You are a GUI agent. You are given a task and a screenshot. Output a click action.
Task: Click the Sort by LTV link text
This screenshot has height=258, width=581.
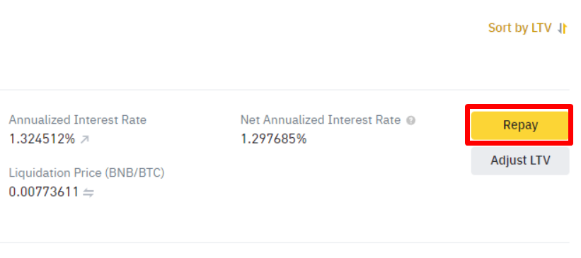click(519, 28)
